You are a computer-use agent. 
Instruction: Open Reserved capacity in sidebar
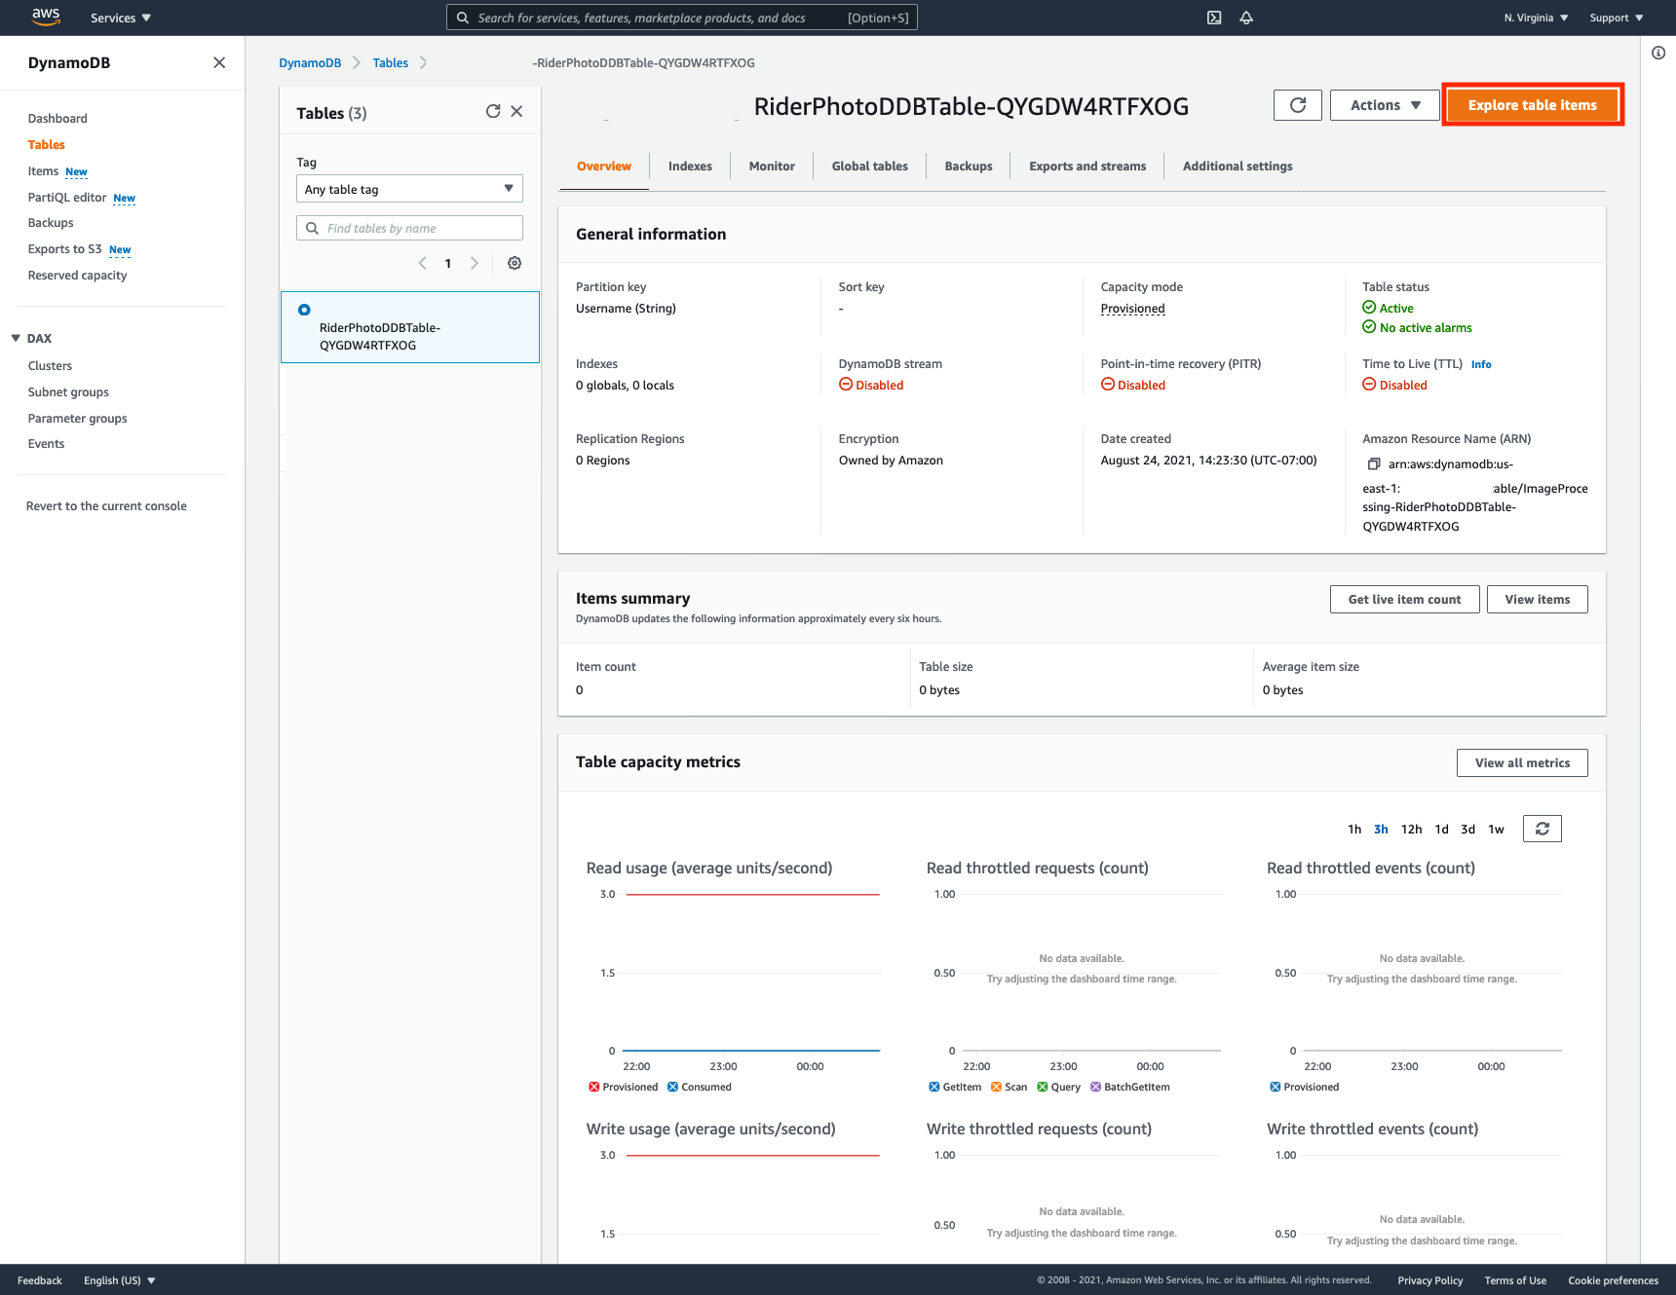pyautogui.click(x=77, y=276)
